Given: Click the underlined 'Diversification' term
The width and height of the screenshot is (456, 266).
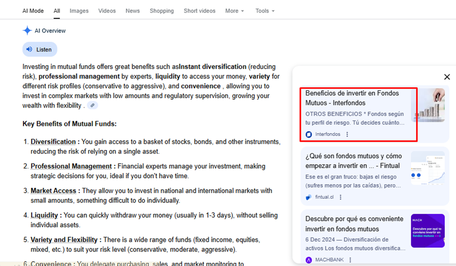Looking at the screenshot, I should point(53,142).
